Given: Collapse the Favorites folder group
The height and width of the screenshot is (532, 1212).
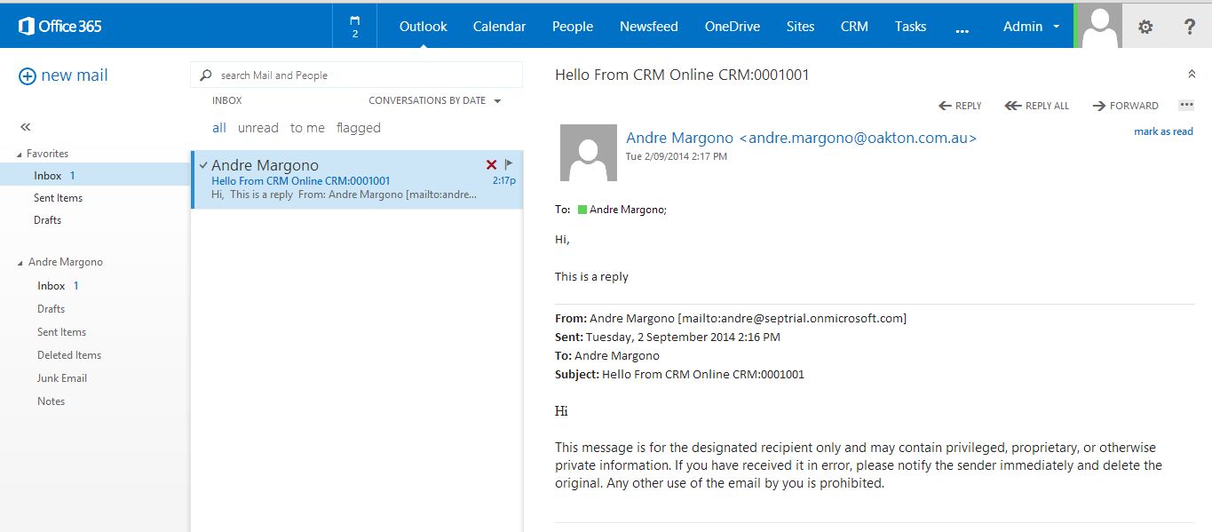Looking at the screenshot, I should (20, 155).
